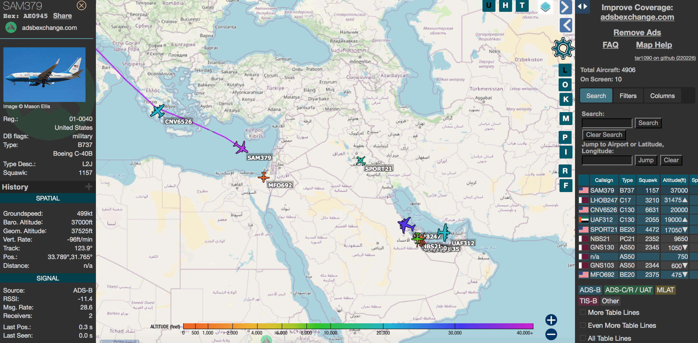
Task: Select the purple aircraft over the Gulf
Action: (x=406, y=225)
